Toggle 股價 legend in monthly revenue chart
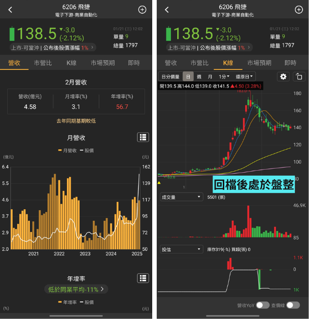The height and width of the screenshot is (319, 309). point(87,150)
